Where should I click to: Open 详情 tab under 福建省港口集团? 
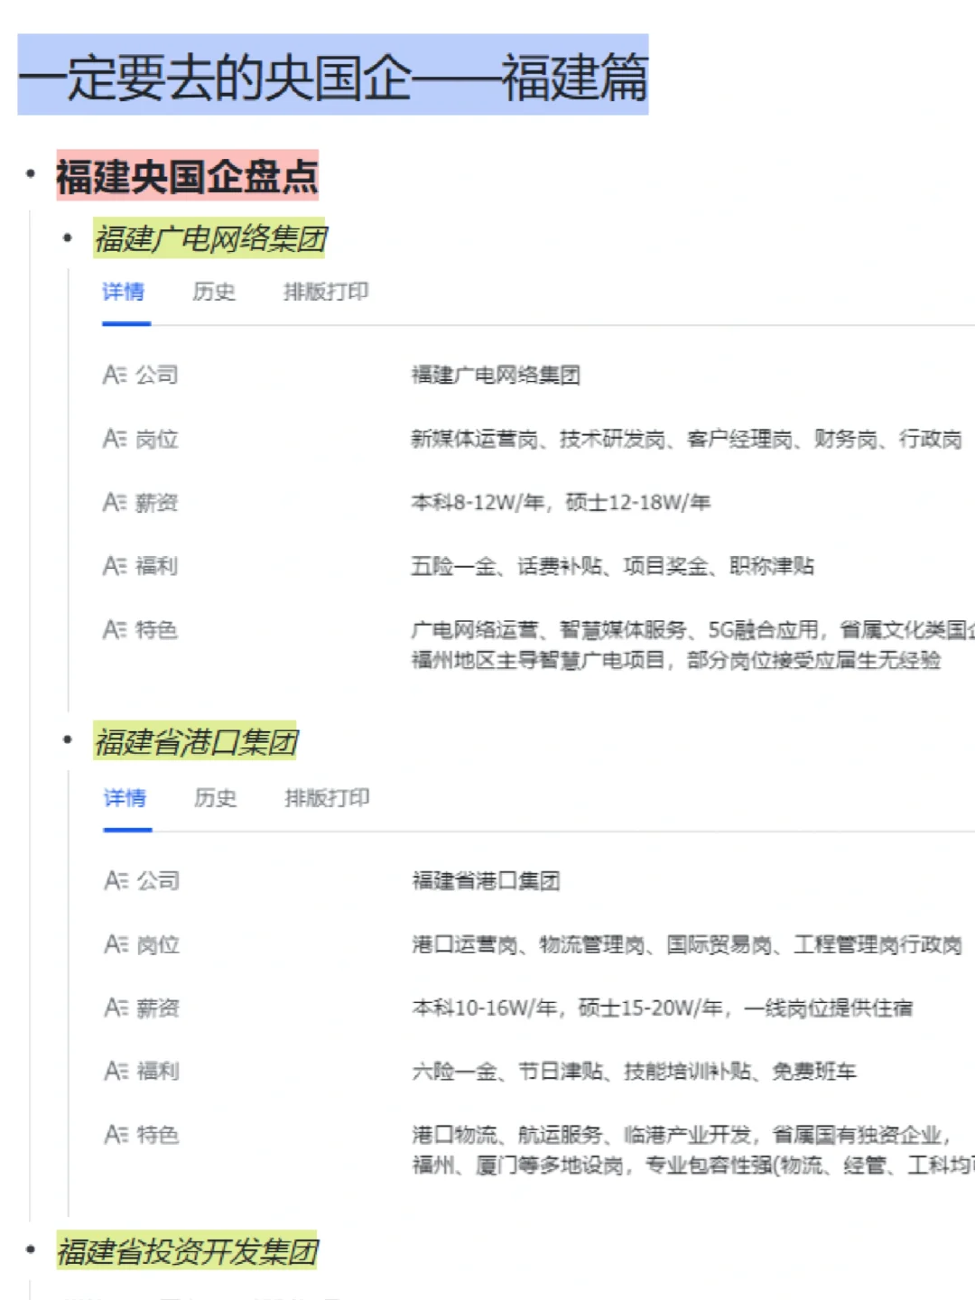[125, 798]
